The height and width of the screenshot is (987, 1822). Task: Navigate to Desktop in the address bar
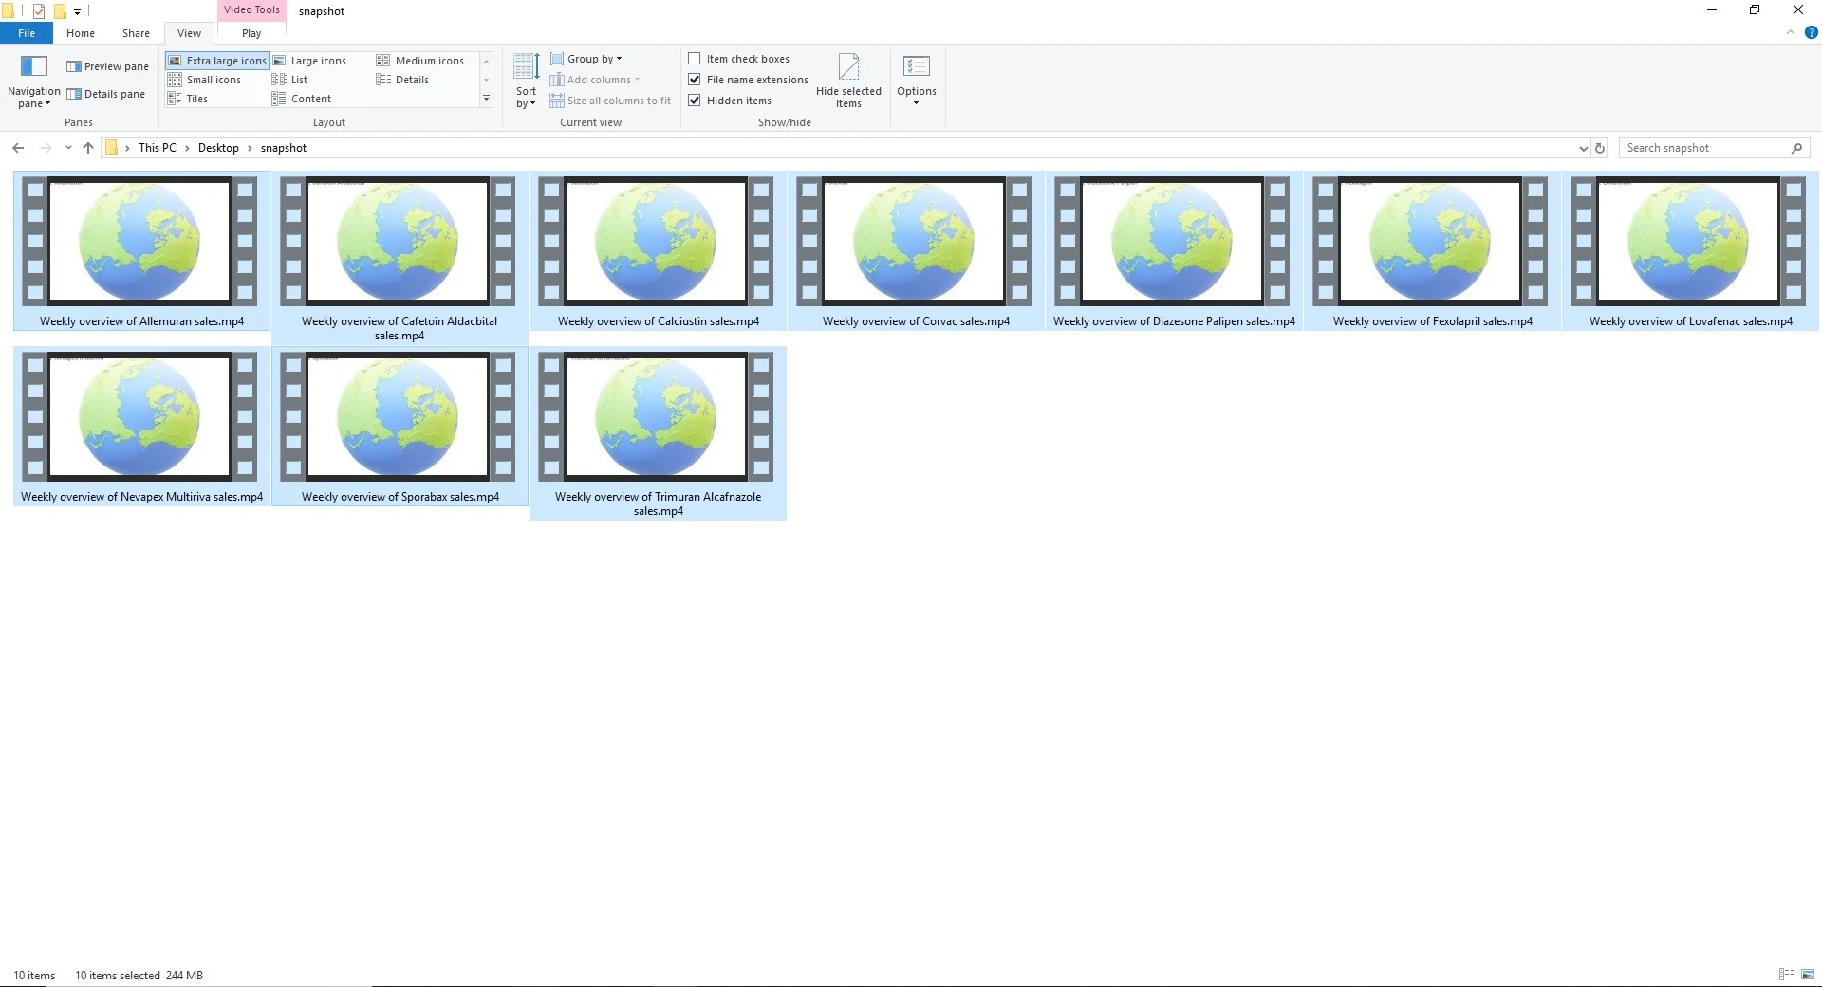[218, 147]
